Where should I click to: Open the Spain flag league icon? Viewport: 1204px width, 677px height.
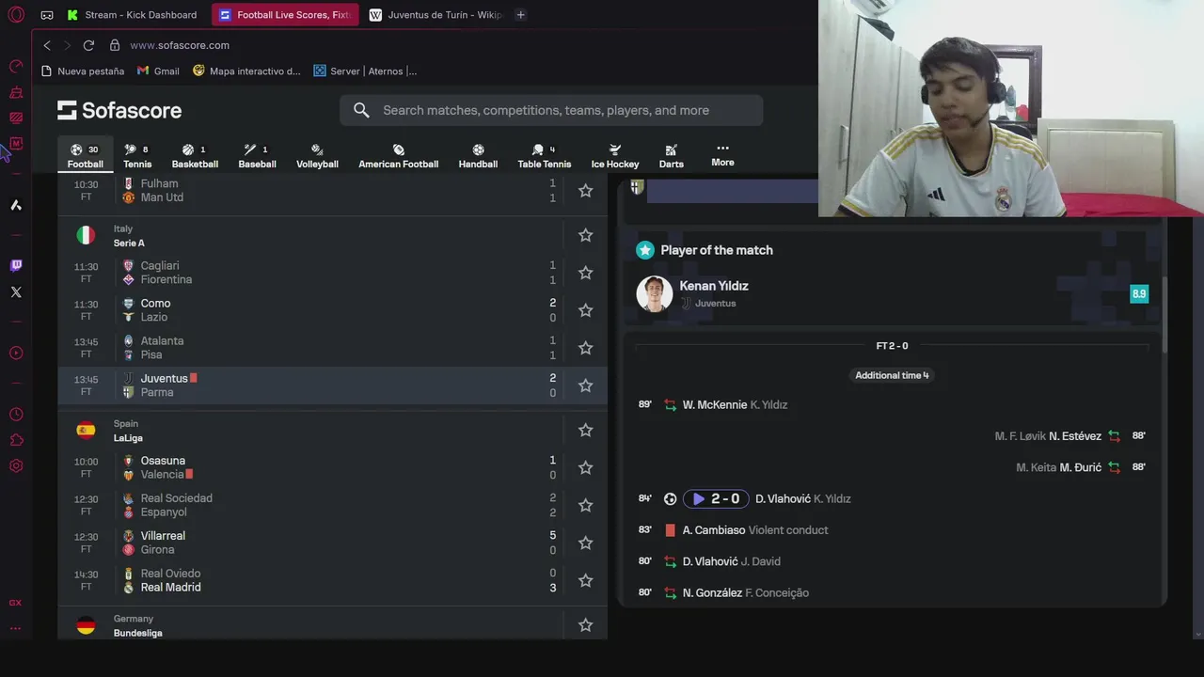click(86, 430)
